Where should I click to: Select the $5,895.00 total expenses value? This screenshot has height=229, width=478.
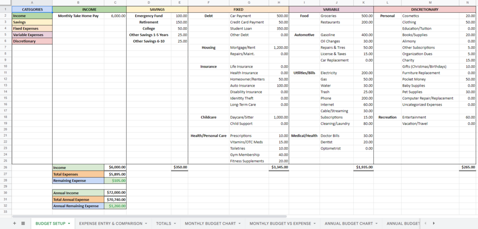coord(115,174)
